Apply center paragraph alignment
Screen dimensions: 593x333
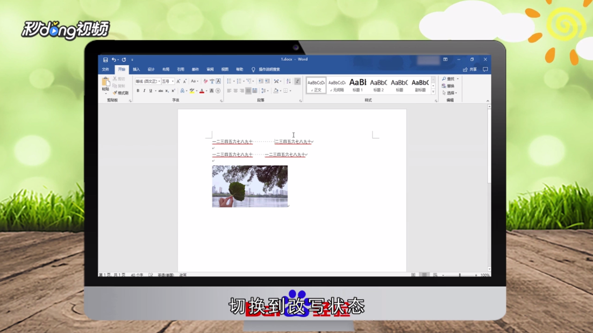point(235,90)
